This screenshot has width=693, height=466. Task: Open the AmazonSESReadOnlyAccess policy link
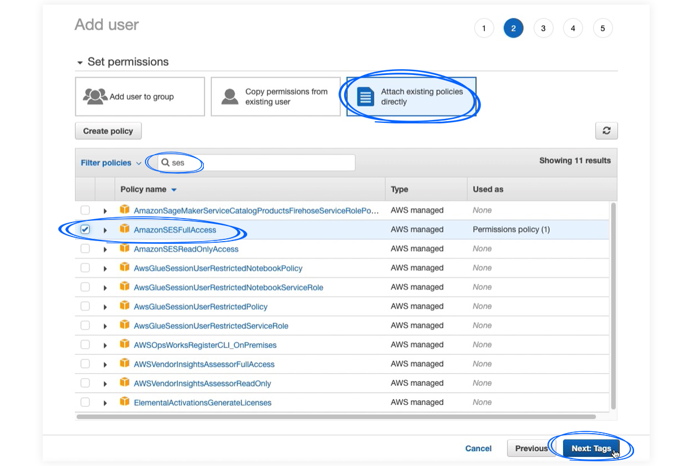point(186,249)
